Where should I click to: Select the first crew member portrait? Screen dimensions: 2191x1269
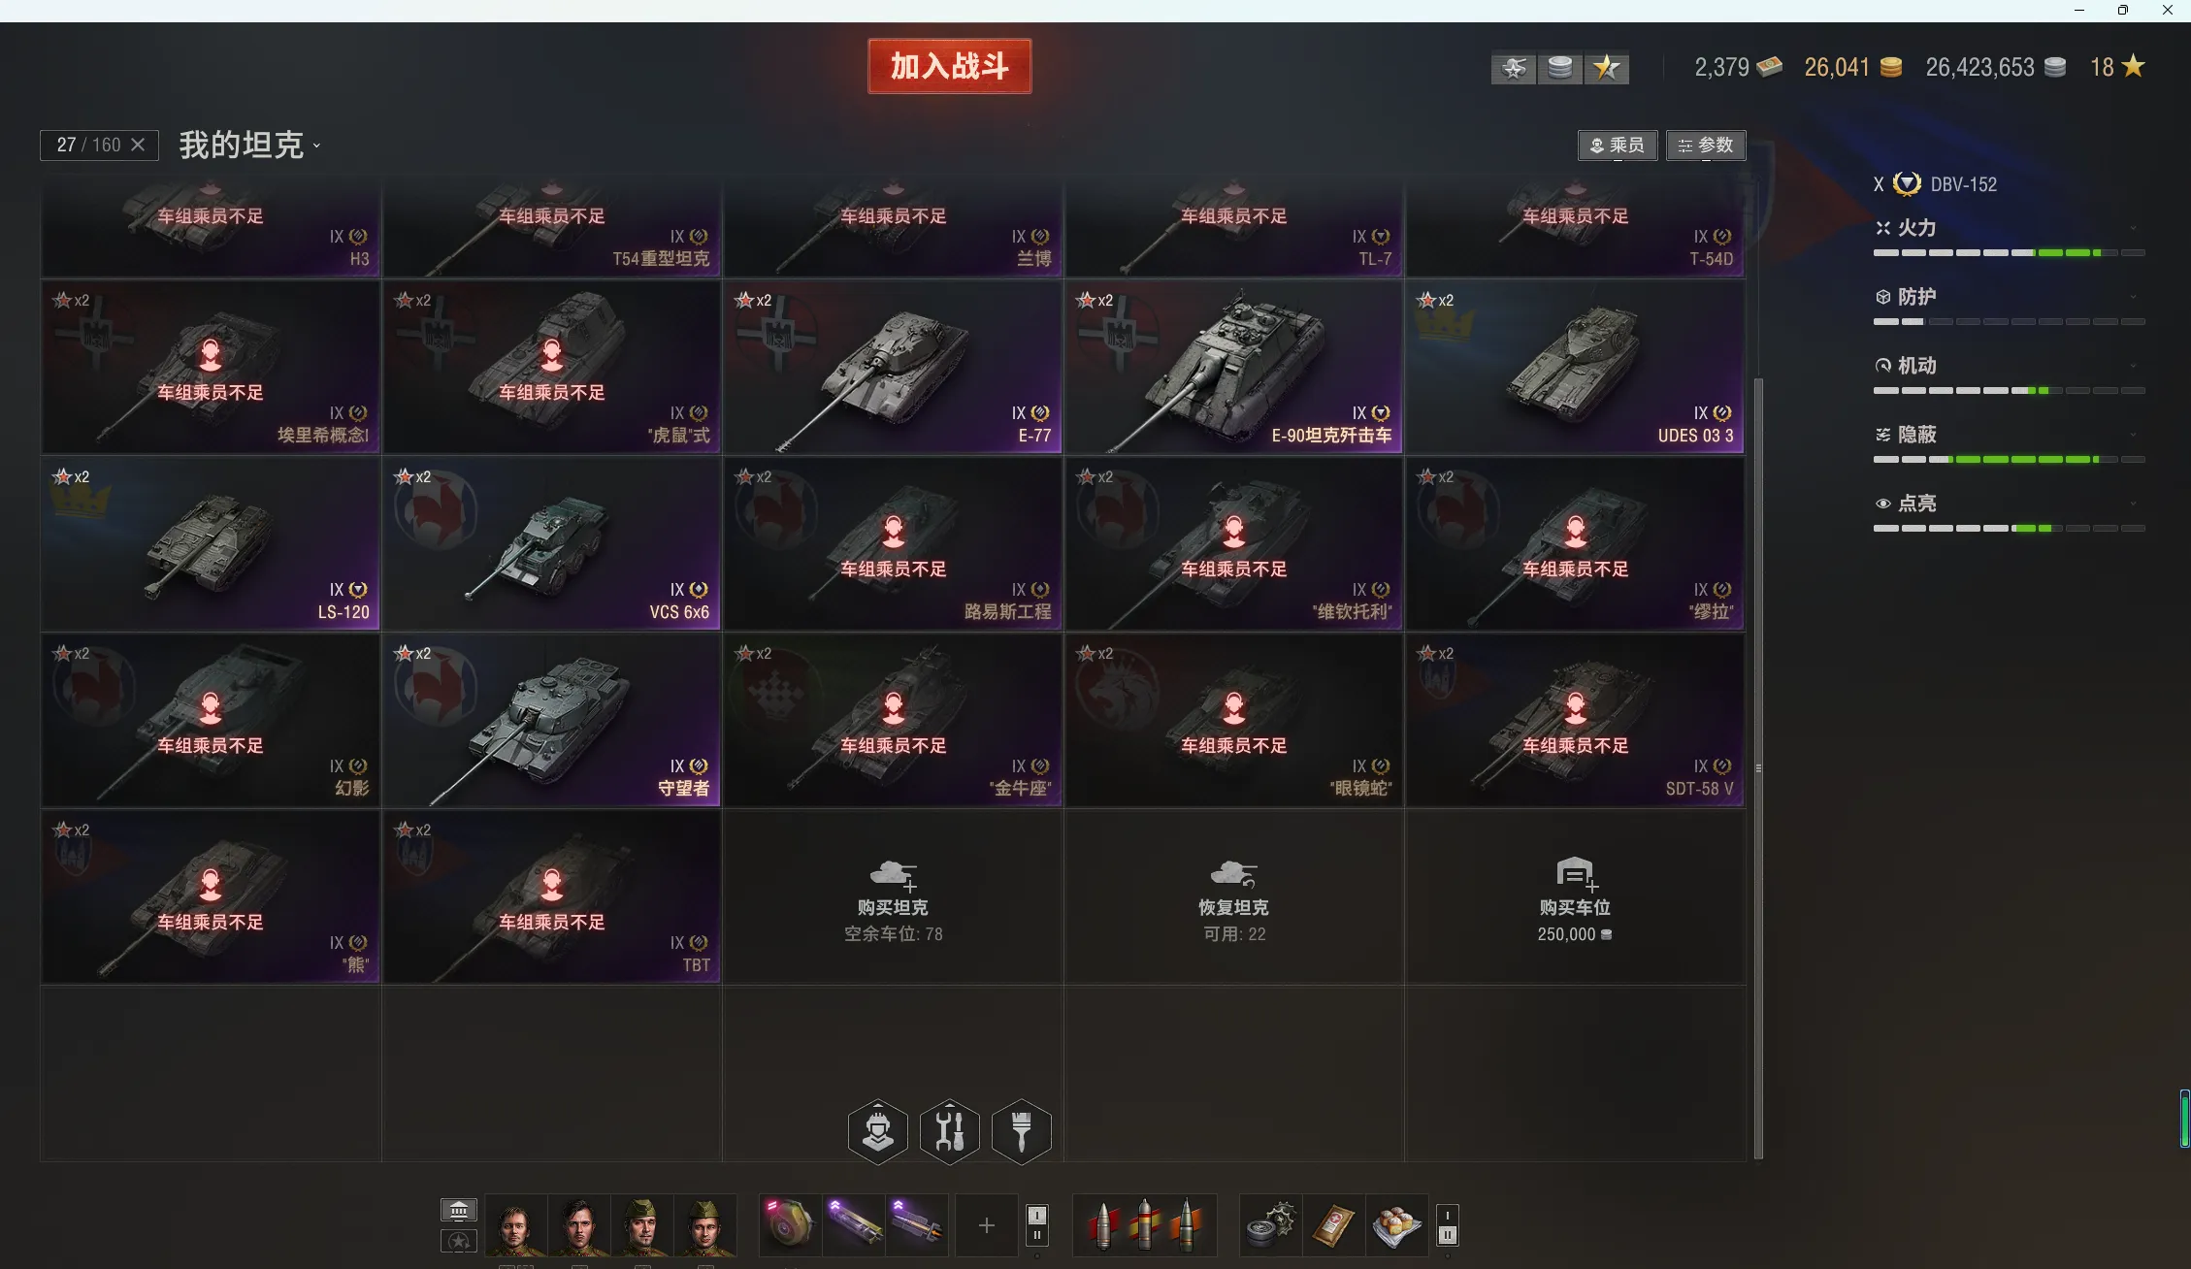[x=515, y=1225]
